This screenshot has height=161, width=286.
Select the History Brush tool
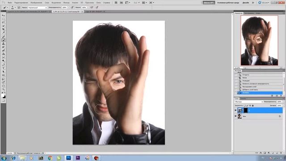(x=3, y=47)
